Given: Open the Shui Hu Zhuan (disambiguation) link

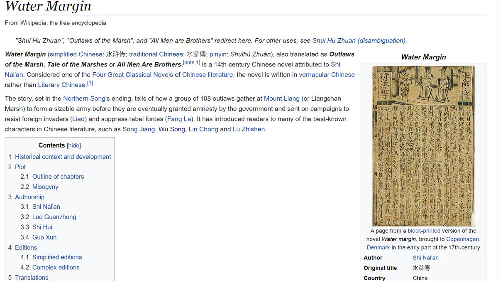Looking at the screenshot, I should (x=359, y=40).
